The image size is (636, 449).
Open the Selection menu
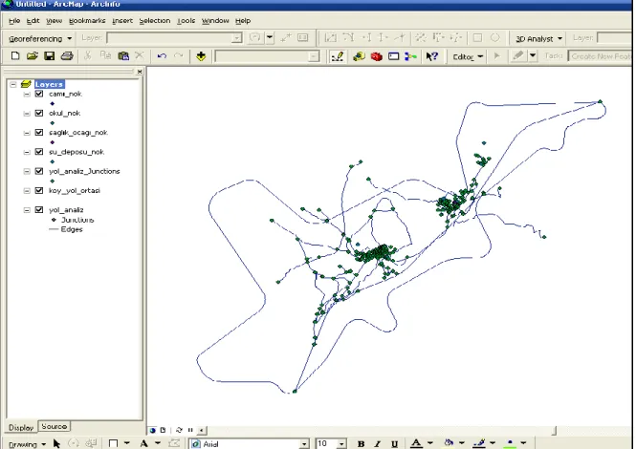(155, 21)
